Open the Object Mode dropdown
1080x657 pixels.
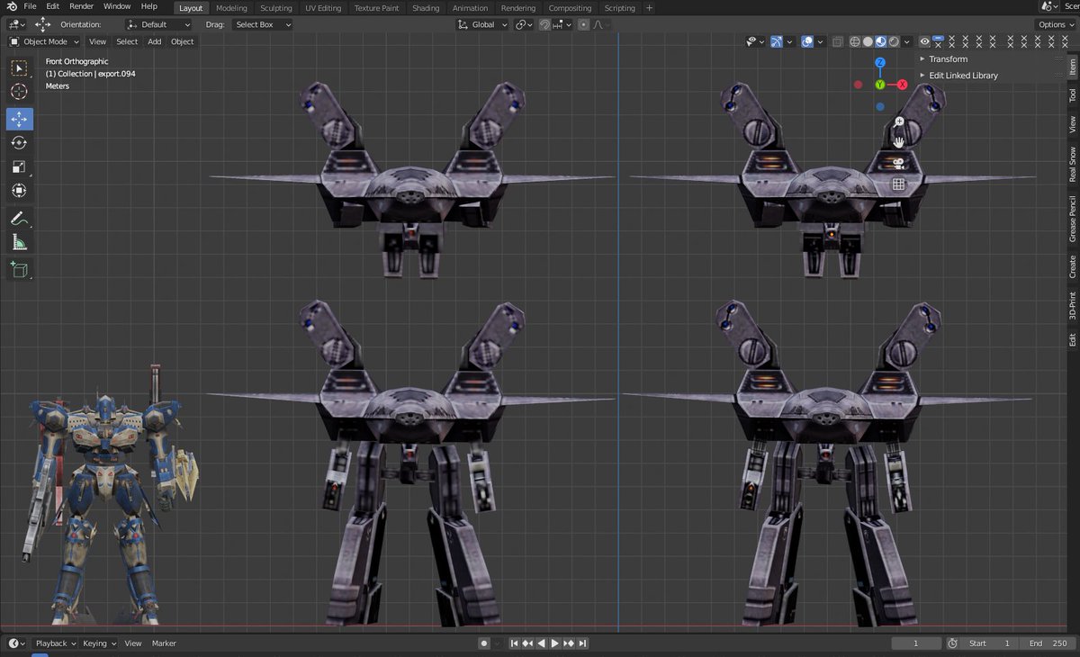(x=44, y=41)
